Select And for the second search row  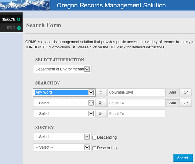[173, 103]
